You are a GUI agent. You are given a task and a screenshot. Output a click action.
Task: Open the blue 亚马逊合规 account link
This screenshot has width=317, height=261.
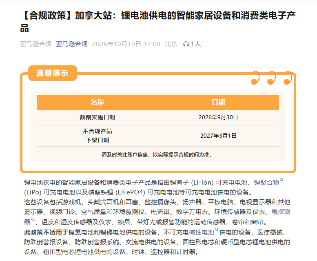[x=72, y=44]
